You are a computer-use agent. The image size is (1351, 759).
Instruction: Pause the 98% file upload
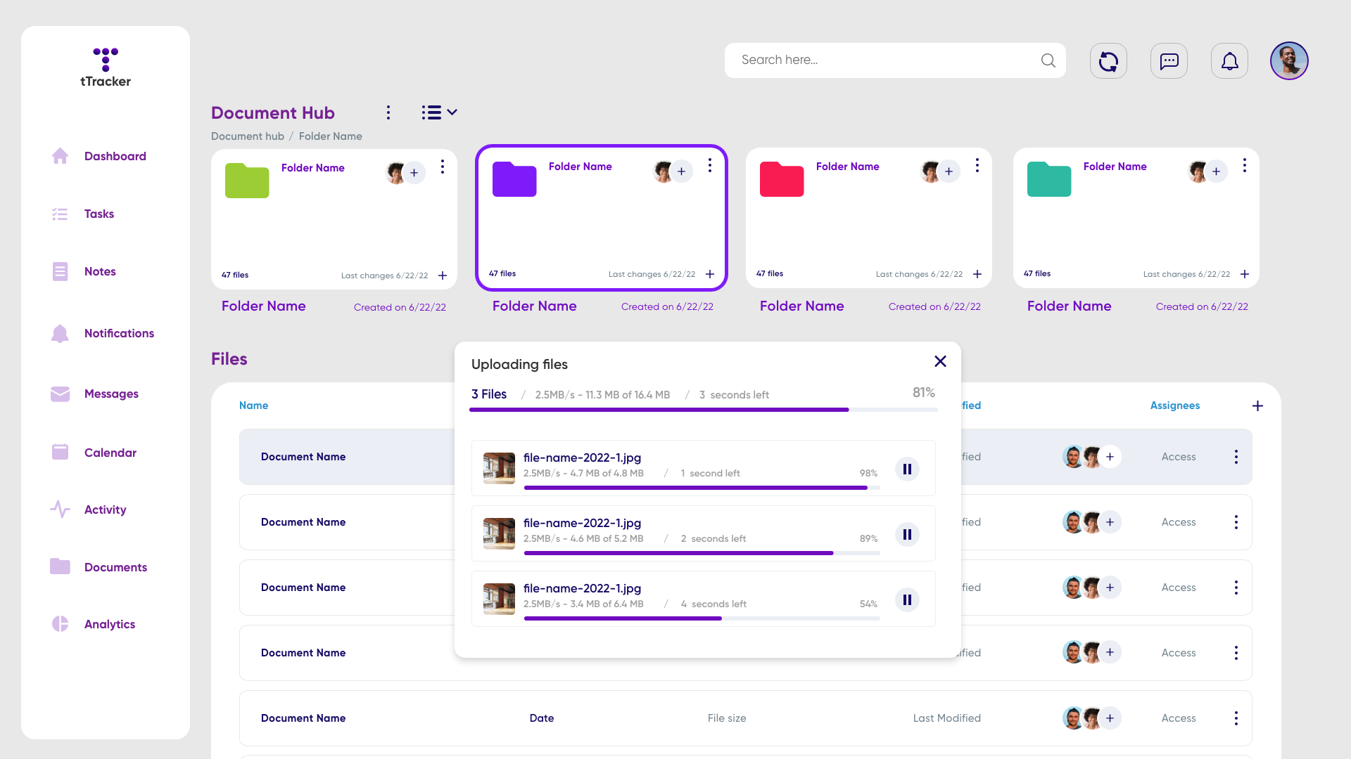(907, 469)
